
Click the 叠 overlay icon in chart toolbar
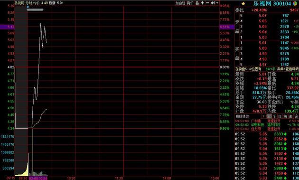tap(197, 3)
